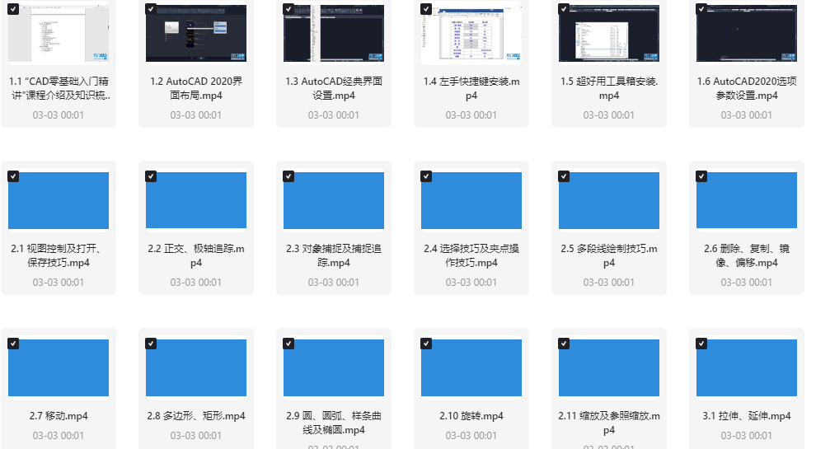Deselect the 1.4 左手快捷键安装 video checkbox
Image resolution: width=816 pixels, height=449 pixels.
[426, 9]
